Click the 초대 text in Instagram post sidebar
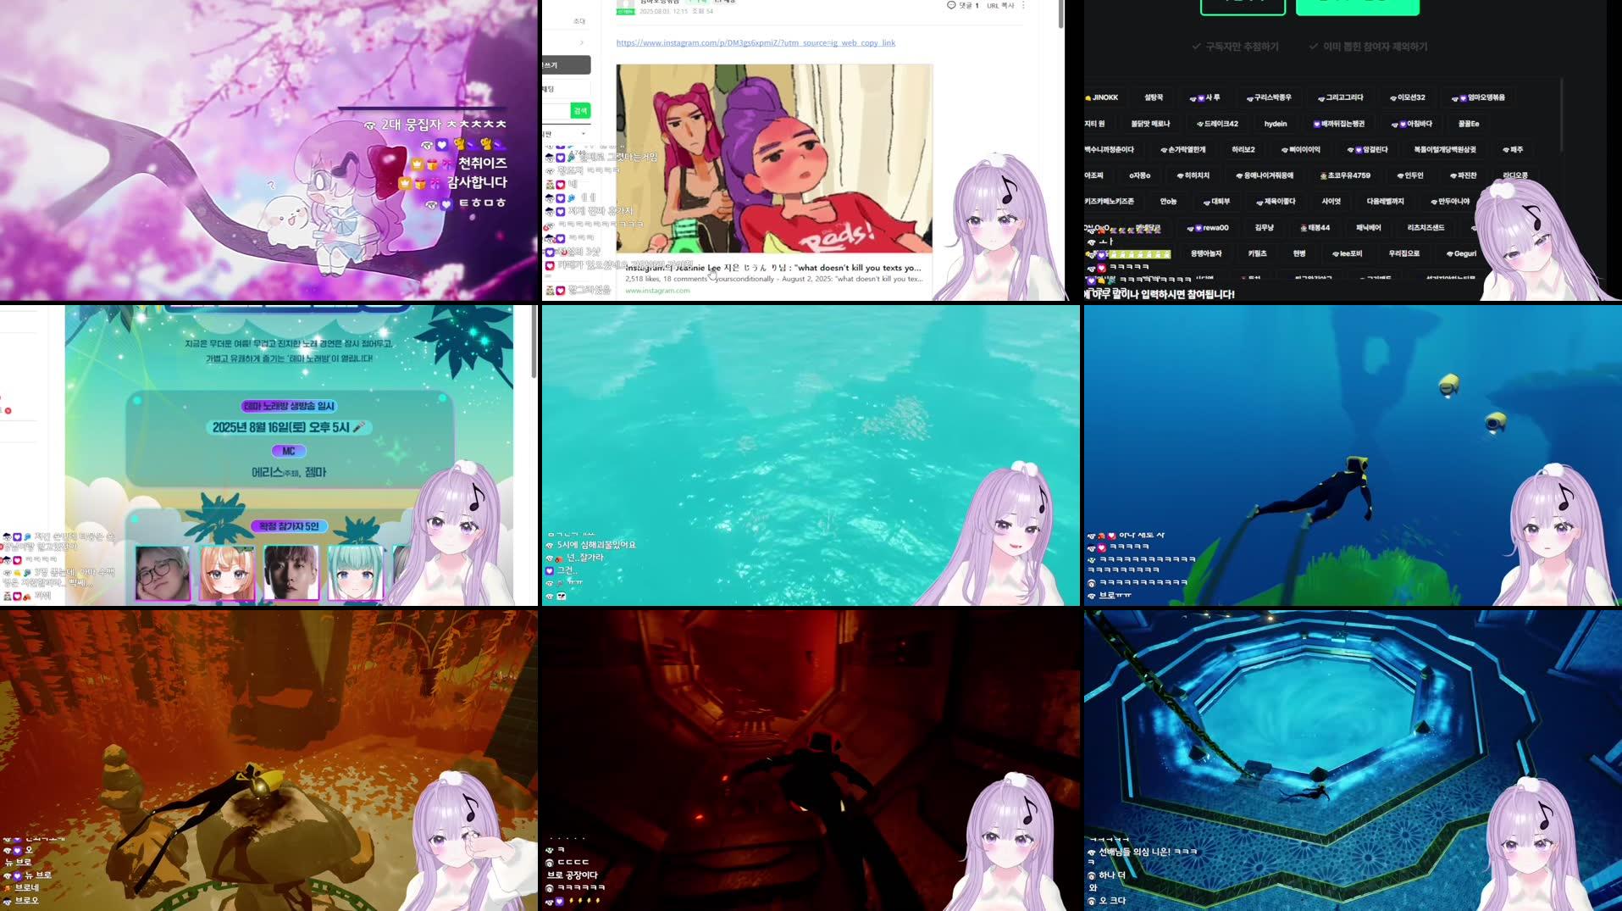The height and width of the screenshot is (911, 1622). [579, 21]
